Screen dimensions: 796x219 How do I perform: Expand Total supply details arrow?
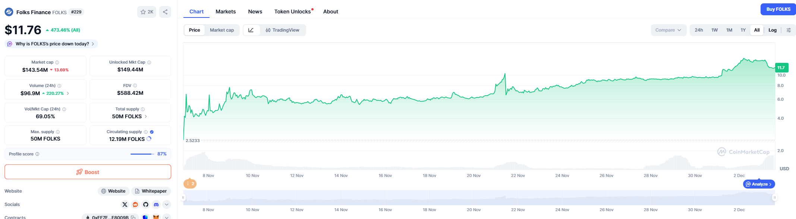[x=146, y=116]
